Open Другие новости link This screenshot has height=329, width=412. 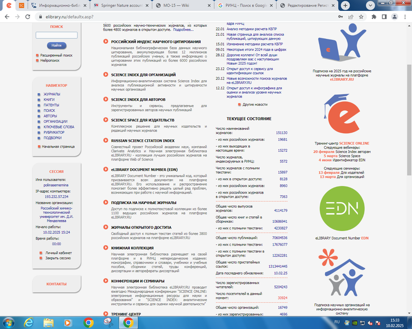pos(255,104)
